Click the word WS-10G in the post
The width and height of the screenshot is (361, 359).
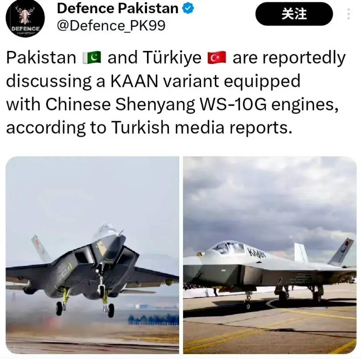tap(233, 104)
